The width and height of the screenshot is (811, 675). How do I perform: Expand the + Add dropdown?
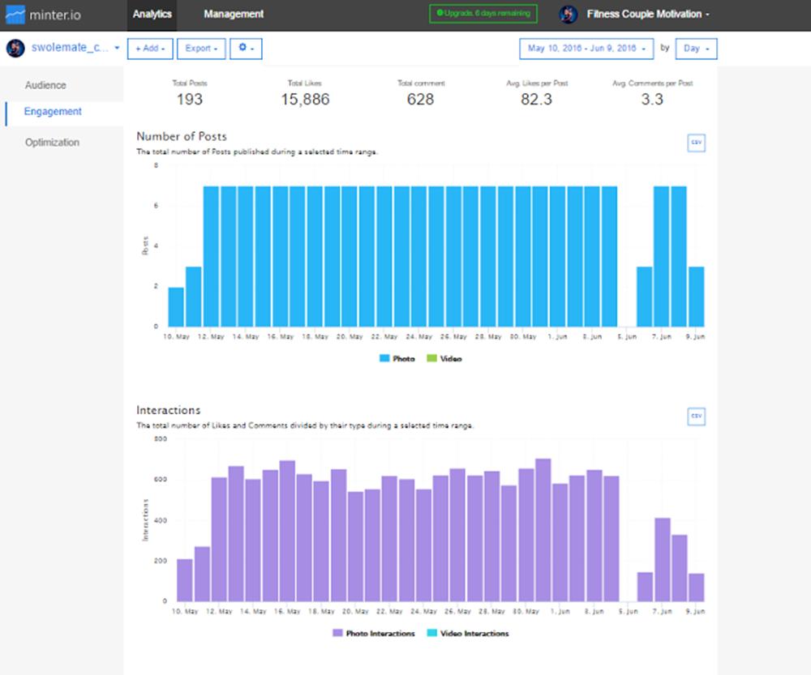click(x=150, y=49)
